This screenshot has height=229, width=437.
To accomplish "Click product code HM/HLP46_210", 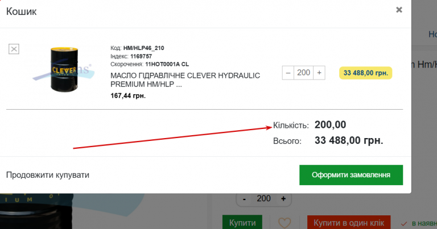I will pyautogui.click(x=144, y=48).
